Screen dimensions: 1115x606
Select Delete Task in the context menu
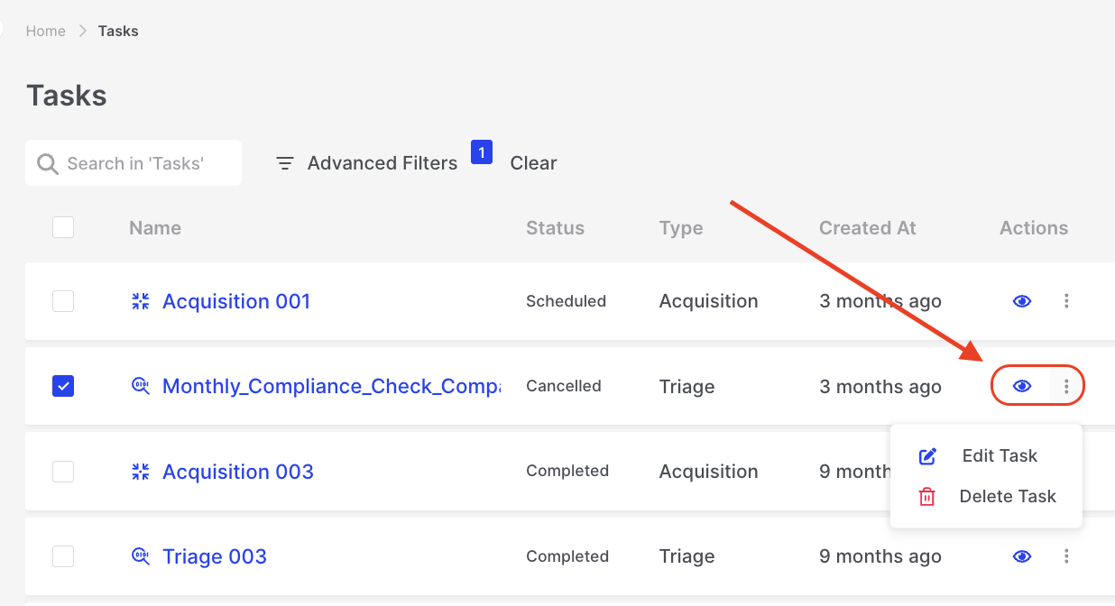(x=1007, y=497)
